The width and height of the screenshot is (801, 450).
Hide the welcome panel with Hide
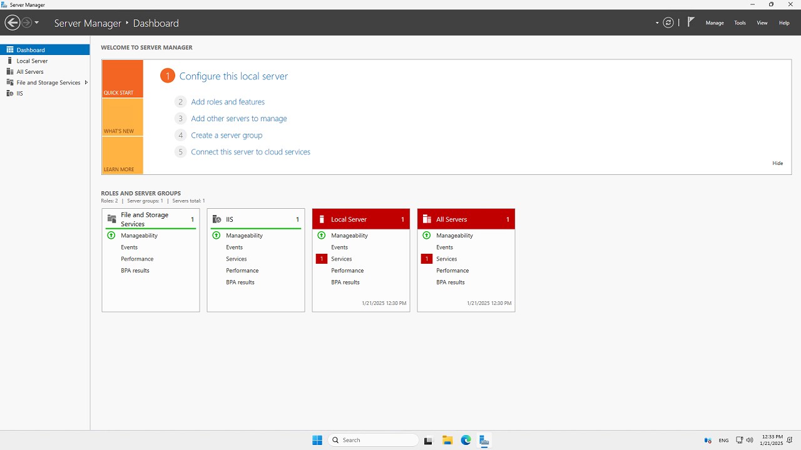click(778, 163)
